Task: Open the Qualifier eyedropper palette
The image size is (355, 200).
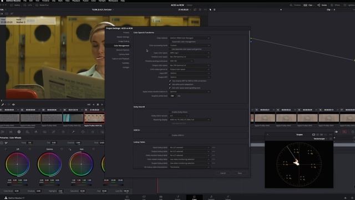Action: (x=73, y=132)
